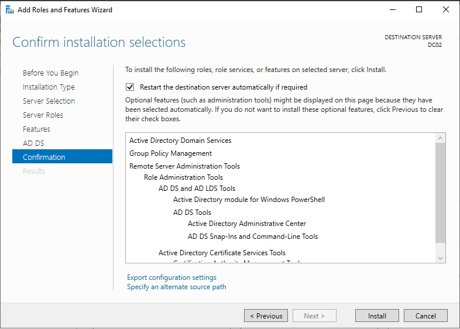Screen dimensions: 460x329
Task: Click the DC02 destination server name
Action: [x=434, y=45]
